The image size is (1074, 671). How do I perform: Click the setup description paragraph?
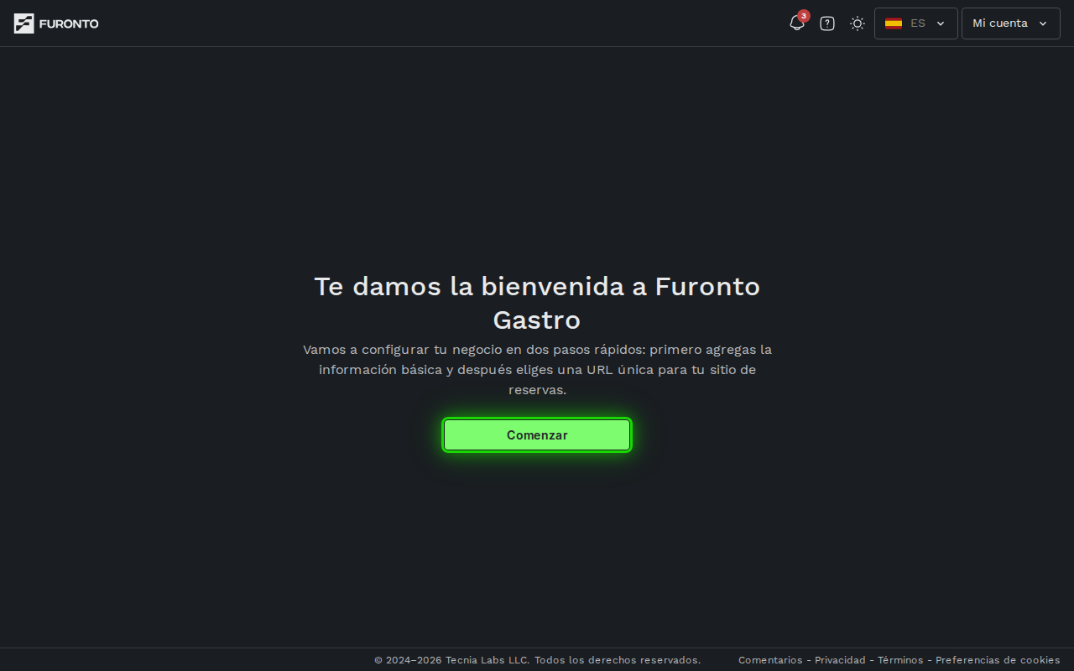click(537, 370)
